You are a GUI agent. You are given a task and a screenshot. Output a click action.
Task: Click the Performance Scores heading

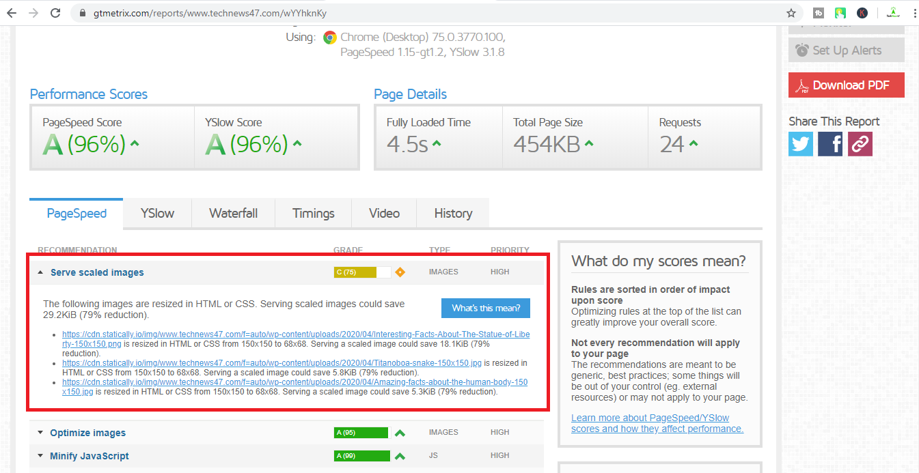pos(89,94)
